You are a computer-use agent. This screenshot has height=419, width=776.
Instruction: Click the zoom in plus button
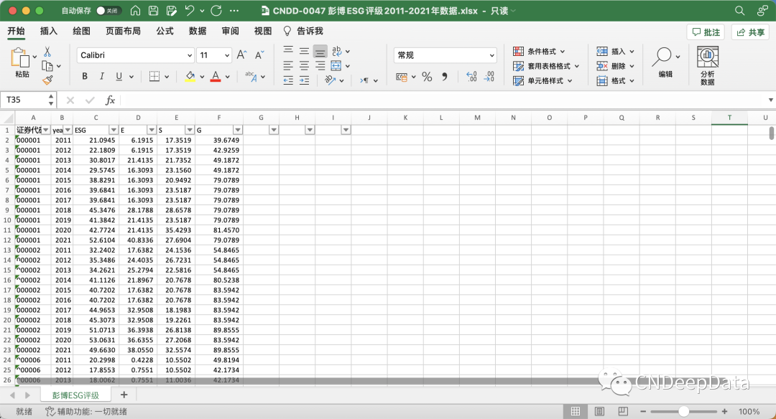(x=724, y=411)
